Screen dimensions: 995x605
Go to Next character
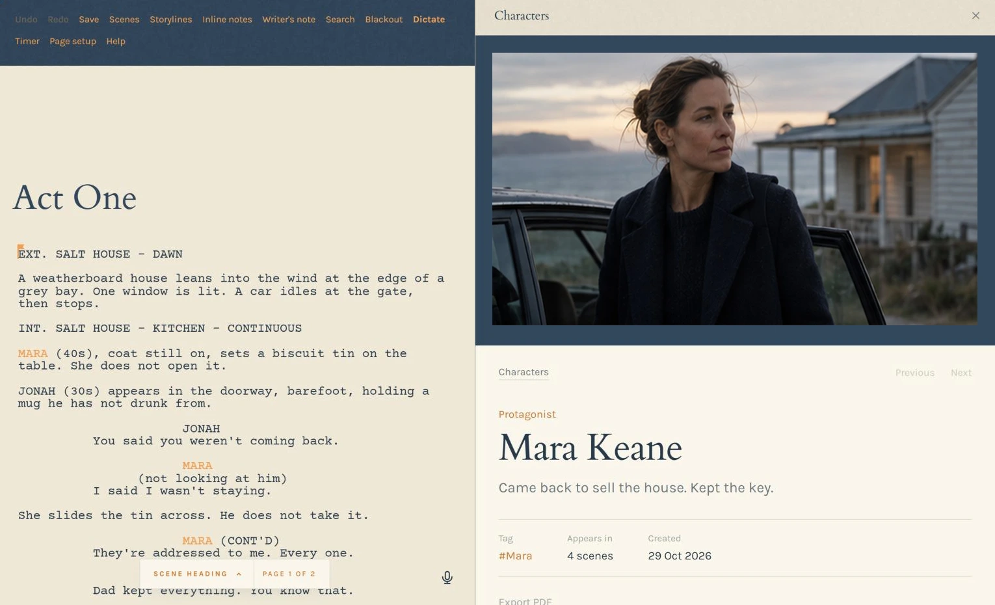pyautogui.click(x=961, y=373)
